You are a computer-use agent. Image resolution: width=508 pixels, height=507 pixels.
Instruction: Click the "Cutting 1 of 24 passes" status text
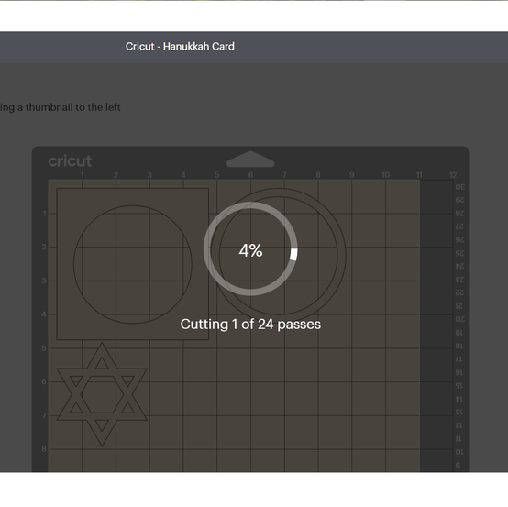click(250, 325)
